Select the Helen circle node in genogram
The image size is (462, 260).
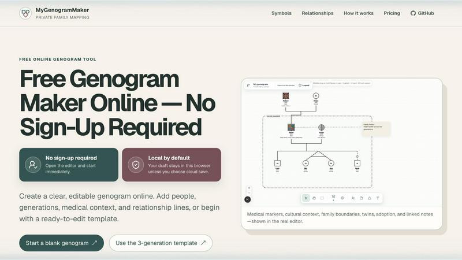316,96
